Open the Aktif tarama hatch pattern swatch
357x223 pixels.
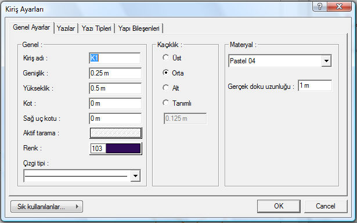click(116, 133)
